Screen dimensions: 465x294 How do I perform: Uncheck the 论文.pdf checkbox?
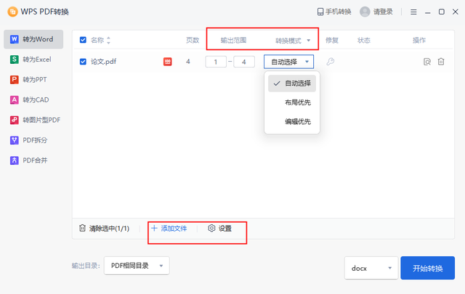(83, 62)
